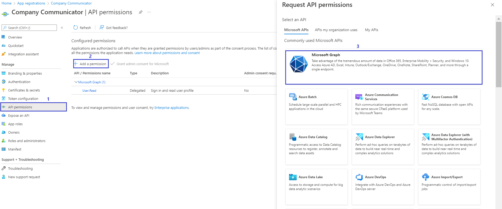Image resolution: width=502 pixels, height=209 pixels.
Task: Open Company Communicator breadcrumb
Action: [71, 3]
